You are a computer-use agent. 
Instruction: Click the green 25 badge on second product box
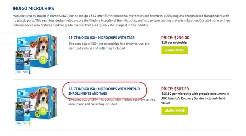43,111
